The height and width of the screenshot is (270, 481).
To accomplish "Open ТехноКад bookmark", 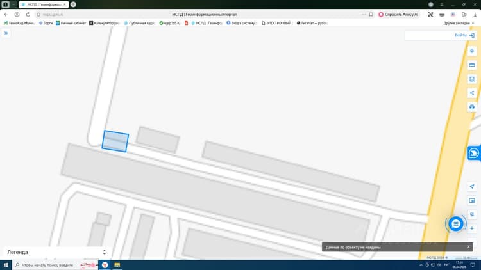I will coord(19,23).
